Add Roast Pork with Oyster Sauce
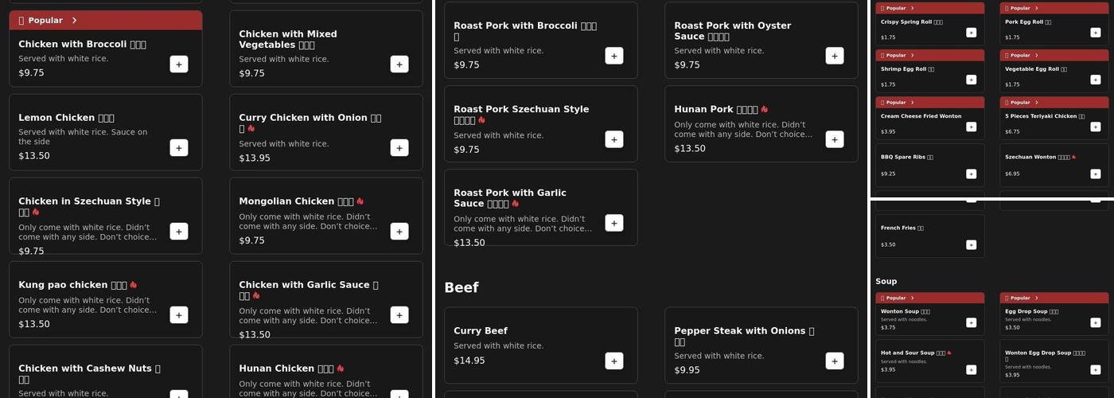 (835, 56)
